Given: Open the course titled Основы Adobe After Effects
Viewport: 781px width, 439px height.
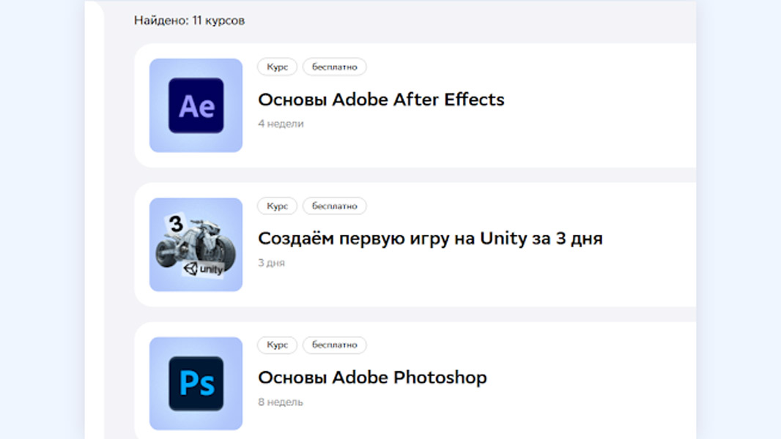Looking at the screenshot, I should [x=381, y=100].
